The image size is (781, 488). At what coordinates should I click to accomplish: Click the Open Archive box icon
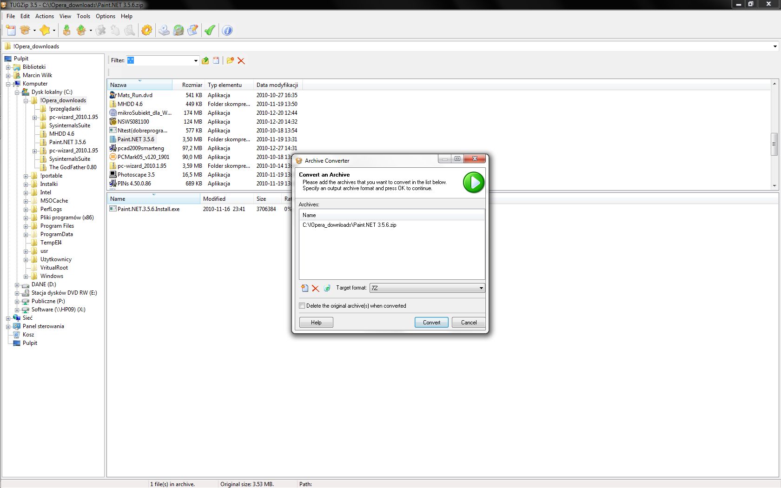25,31
